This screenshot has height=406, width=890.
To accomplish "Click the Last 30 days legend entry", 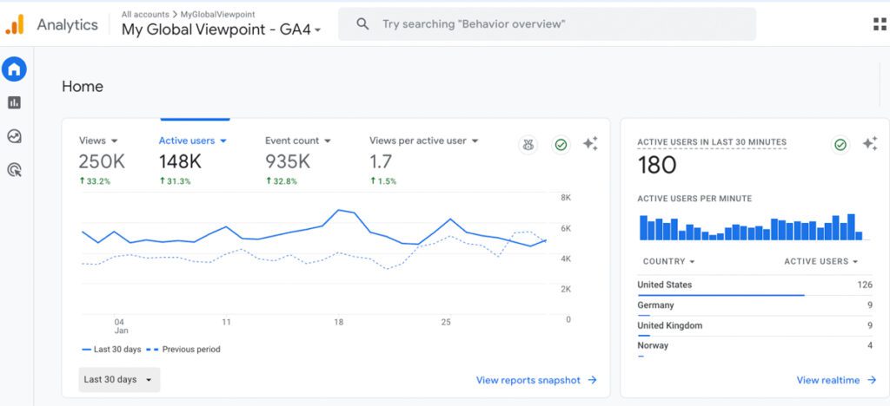I will click(x=111, y=350).
